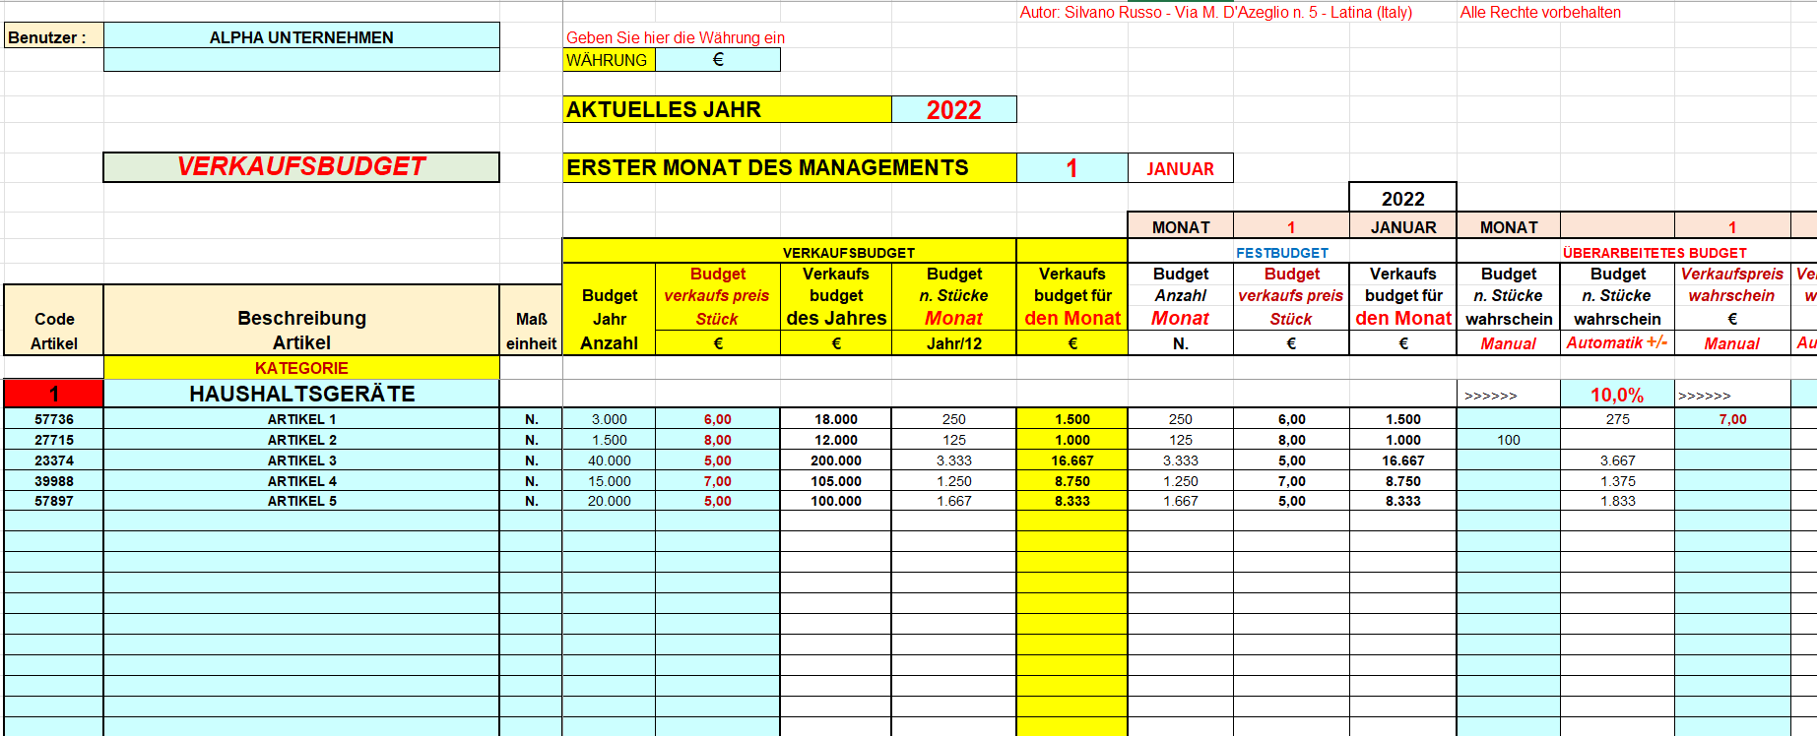Select the ARTIKEL 3 description cell
Viewport: 1817px width, 736px height.
click(x=301, y=460)
